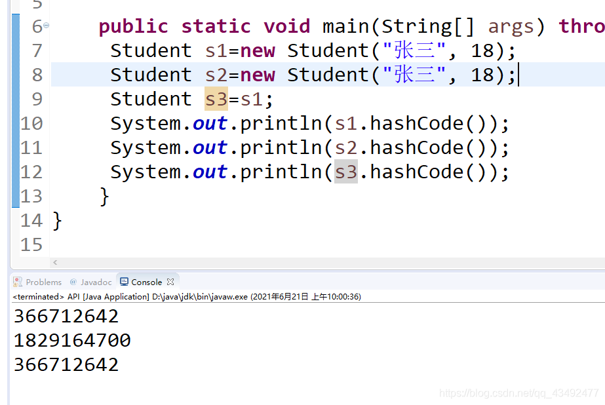This screenshot has height=405, width=605.
Task: Click line number 11 in the gutter
Action: [31, 147]
